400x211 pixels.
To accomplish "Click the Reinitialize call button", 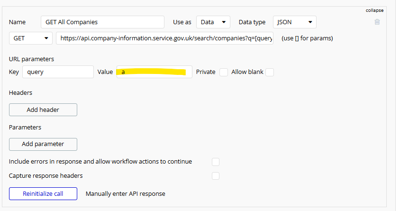I will coord(43,193).
